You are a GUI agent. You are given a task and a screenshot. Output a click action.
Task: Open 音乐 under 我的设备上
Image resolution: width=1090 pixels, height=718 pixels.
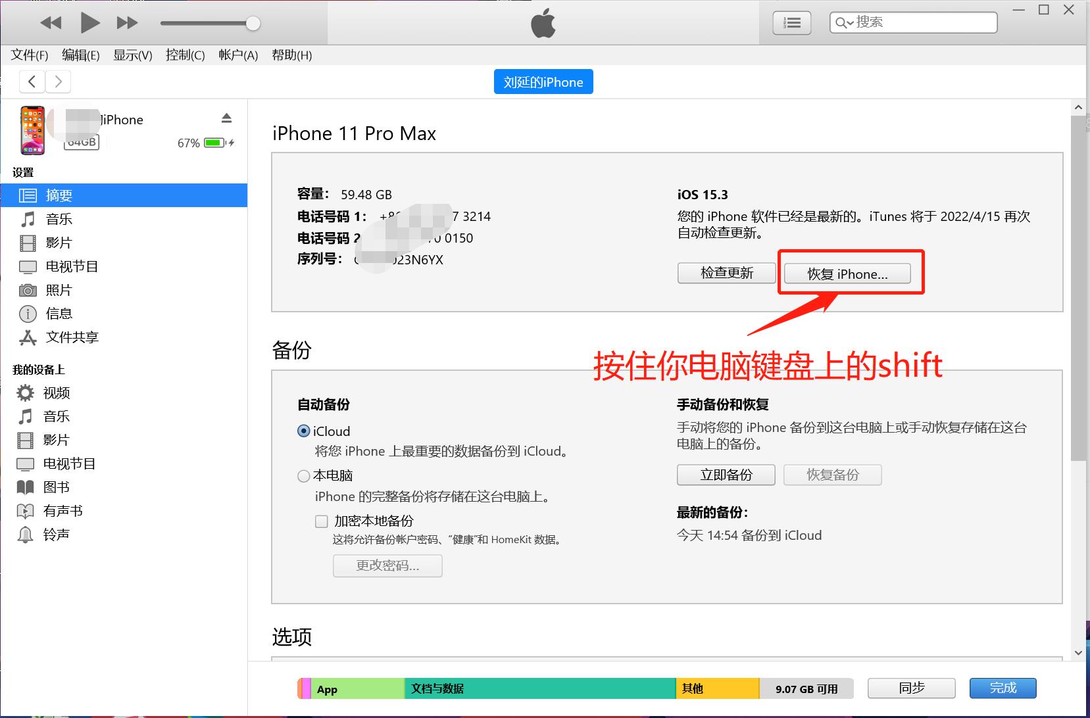point(124,416)
